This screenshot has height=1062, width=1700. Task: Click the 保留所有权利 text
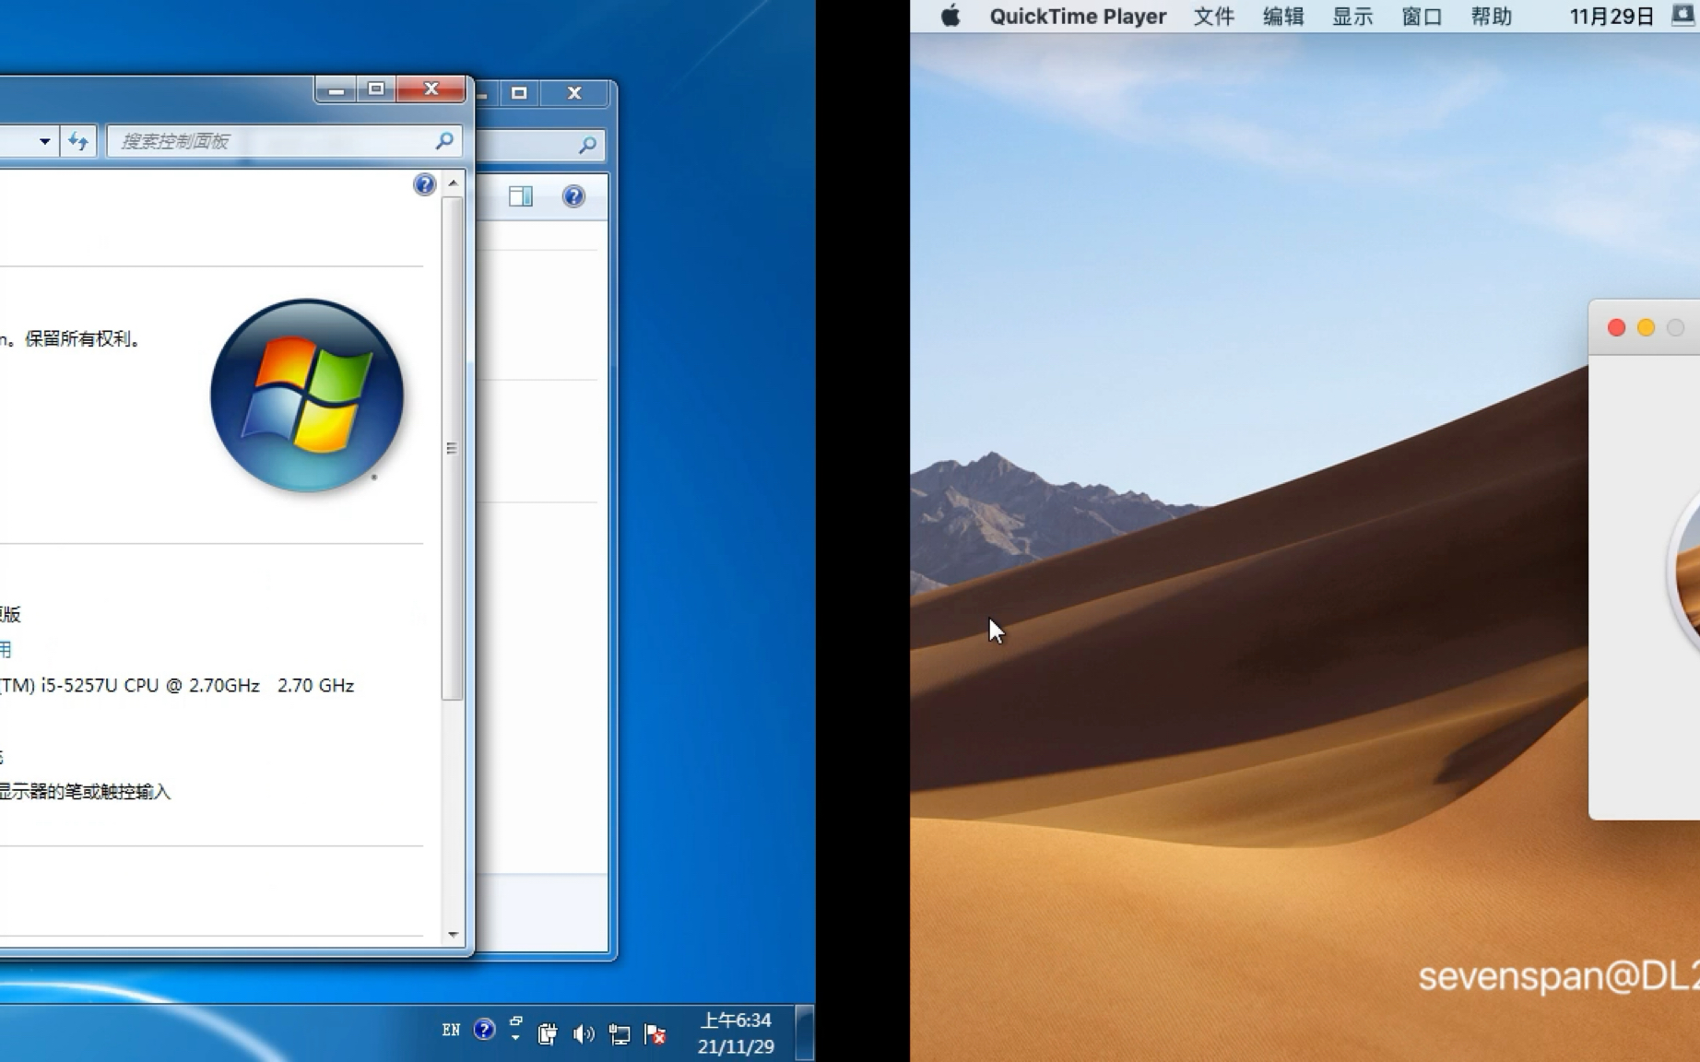click(77, 339)
